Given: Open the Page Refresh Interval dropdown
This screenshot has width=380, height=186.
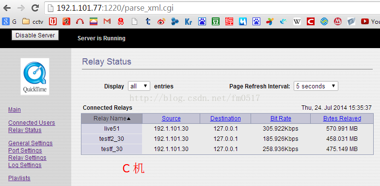Looking at the screenshot, I should (316, 86).
